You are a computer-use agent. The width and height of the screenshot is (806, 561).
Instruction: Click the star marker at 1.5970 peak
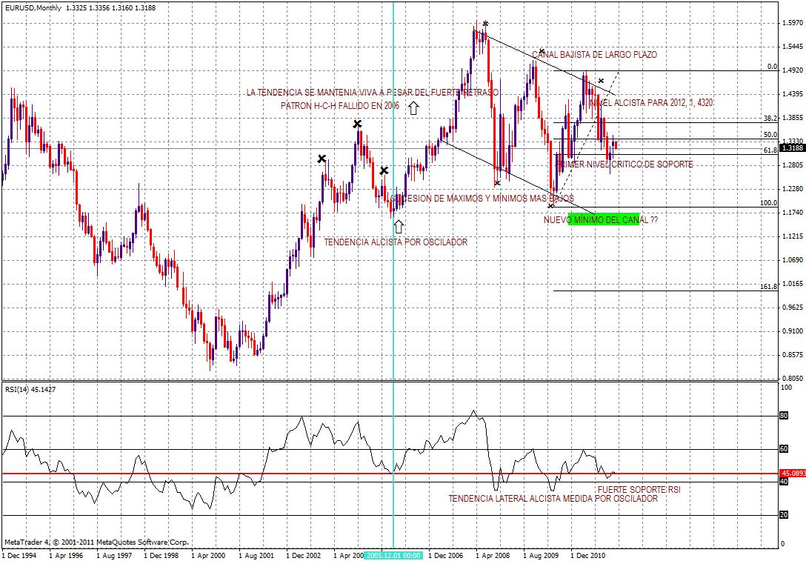coord(485,24)
